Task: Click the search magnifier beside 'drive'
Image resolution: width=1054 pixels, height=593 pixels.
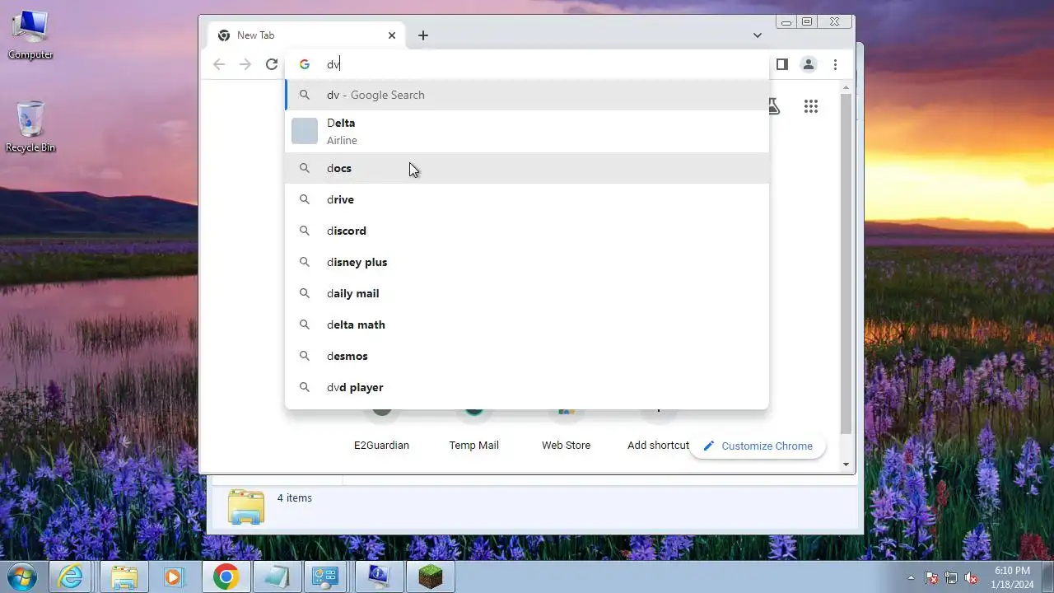Action: click(x=305, y=199)
